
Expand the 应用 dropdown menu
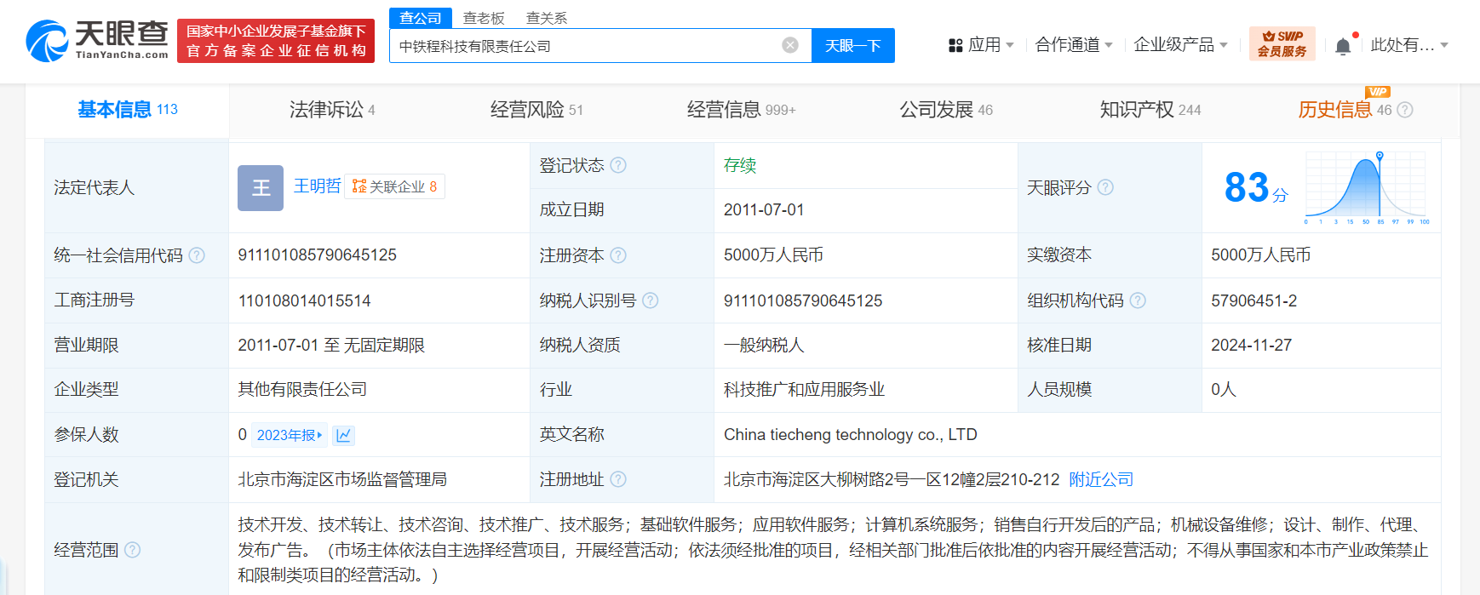[x=982, y=45]
